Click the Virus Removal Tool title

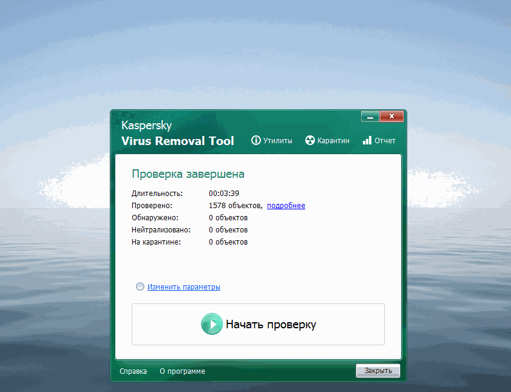click(x=178, y=141)
